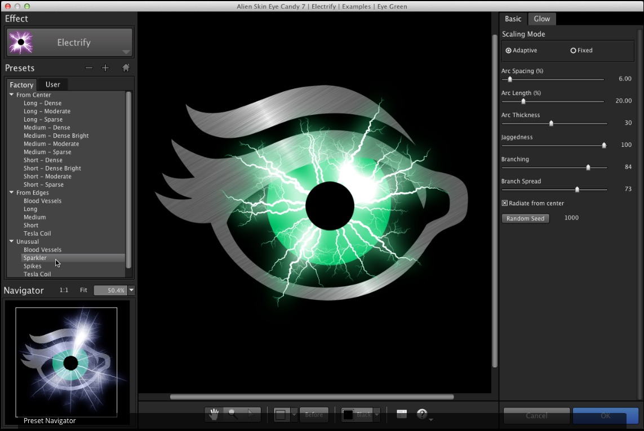Click the Random Seed button

click(525, 218)
